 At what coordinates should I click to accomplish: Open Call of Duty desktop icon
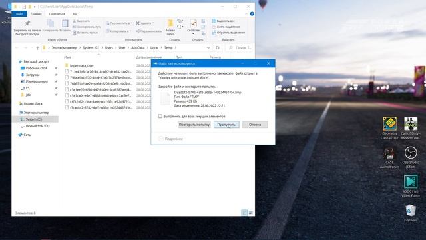(x=411, y=128)
